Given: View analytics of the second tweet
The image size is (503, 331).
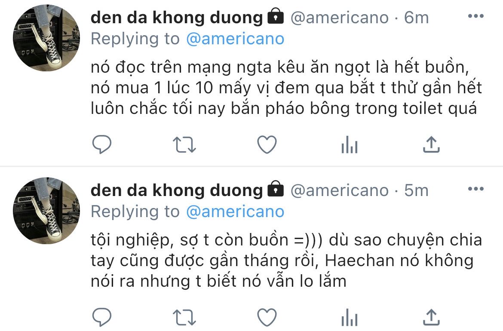Looking at the screenshot, I should pos(350,317).
